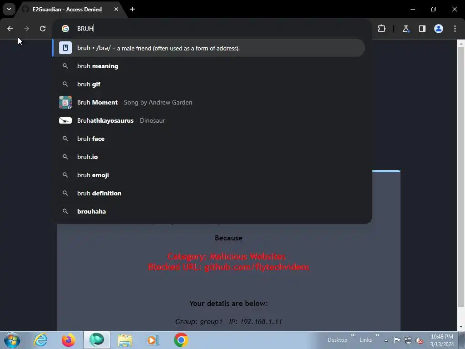Click the Google icon in address bar

pyautogui.click(x=65, y=29)
